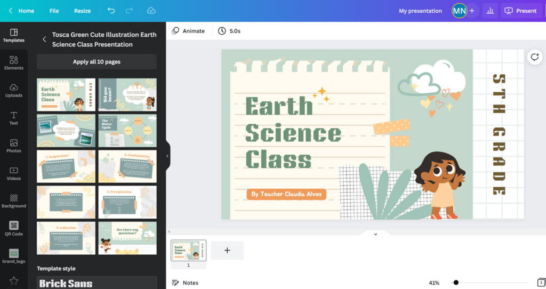546x289 pixels.
Task: Select The Water Cycle template thumbnail
Action: coord(127,131)
